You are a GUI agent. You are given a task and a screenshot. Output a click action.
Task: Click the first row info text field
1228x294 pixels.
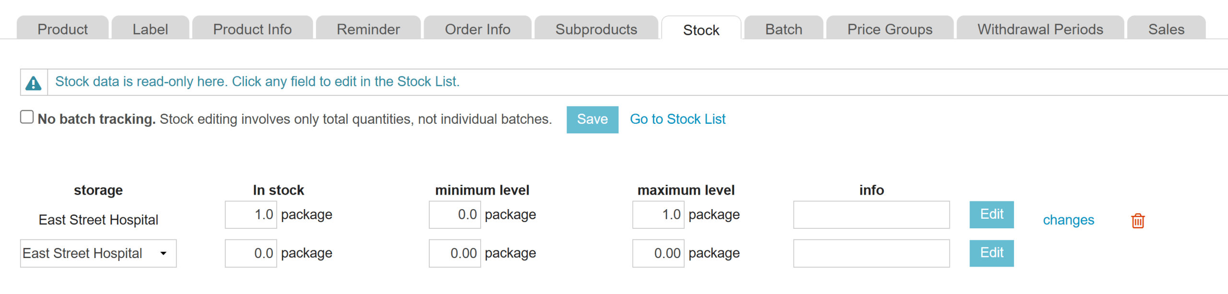[x=871, y=214]
